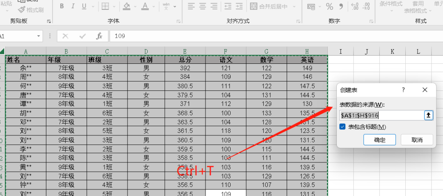Expand borders dropdown arrow
Viewport: 443px width, 196px height.
coord(114,7)
